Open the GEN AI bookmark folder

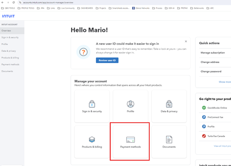[170, 8]
